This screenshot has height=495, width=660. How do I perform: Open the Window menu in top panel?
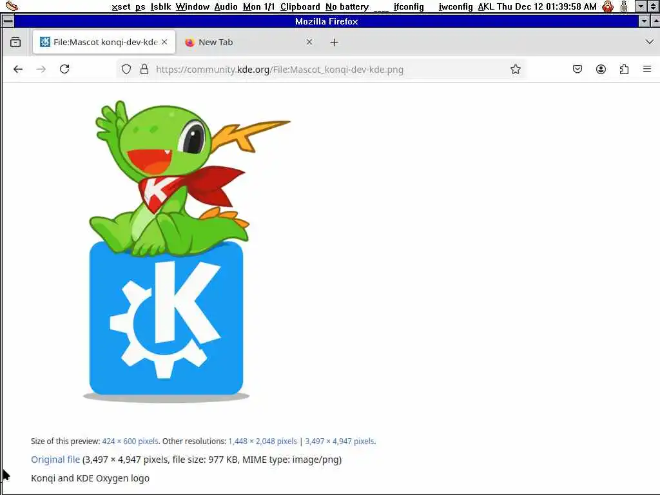click(x=192, y=6)
